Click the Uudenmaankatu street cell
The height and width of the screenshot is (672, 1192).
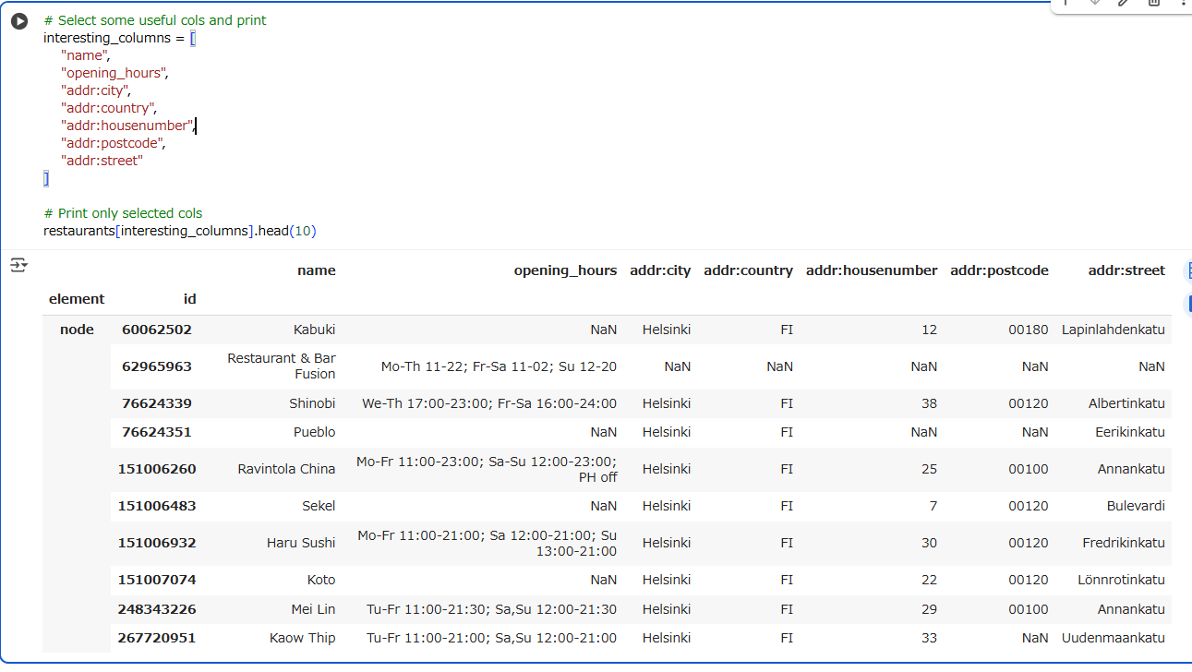[1114, 638]
